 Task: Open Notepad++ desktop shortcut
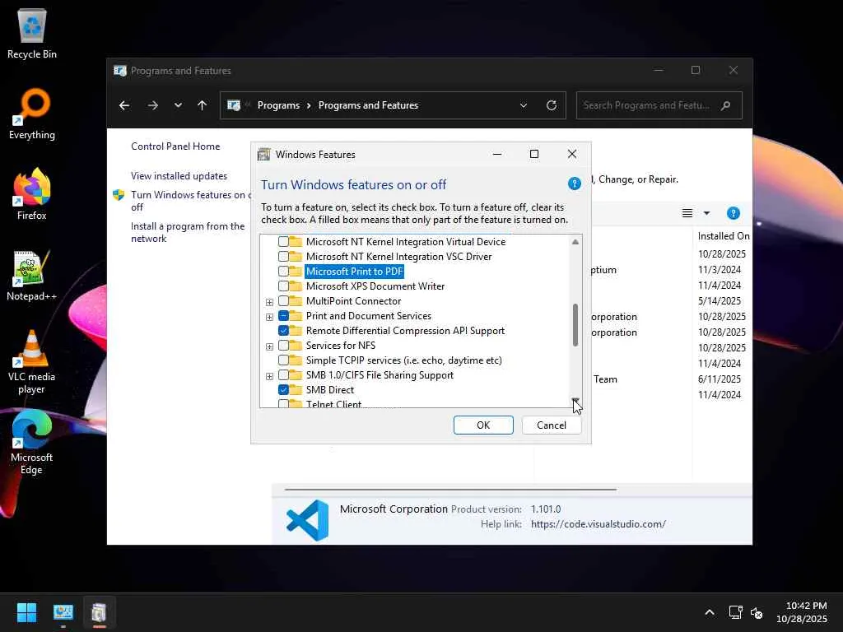coord(32,275)
